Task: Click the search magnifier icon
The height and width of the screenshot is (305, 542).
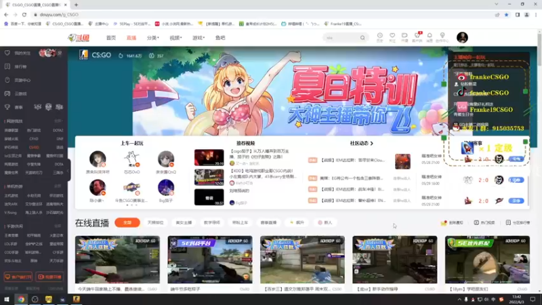Action: coord(362,38)
